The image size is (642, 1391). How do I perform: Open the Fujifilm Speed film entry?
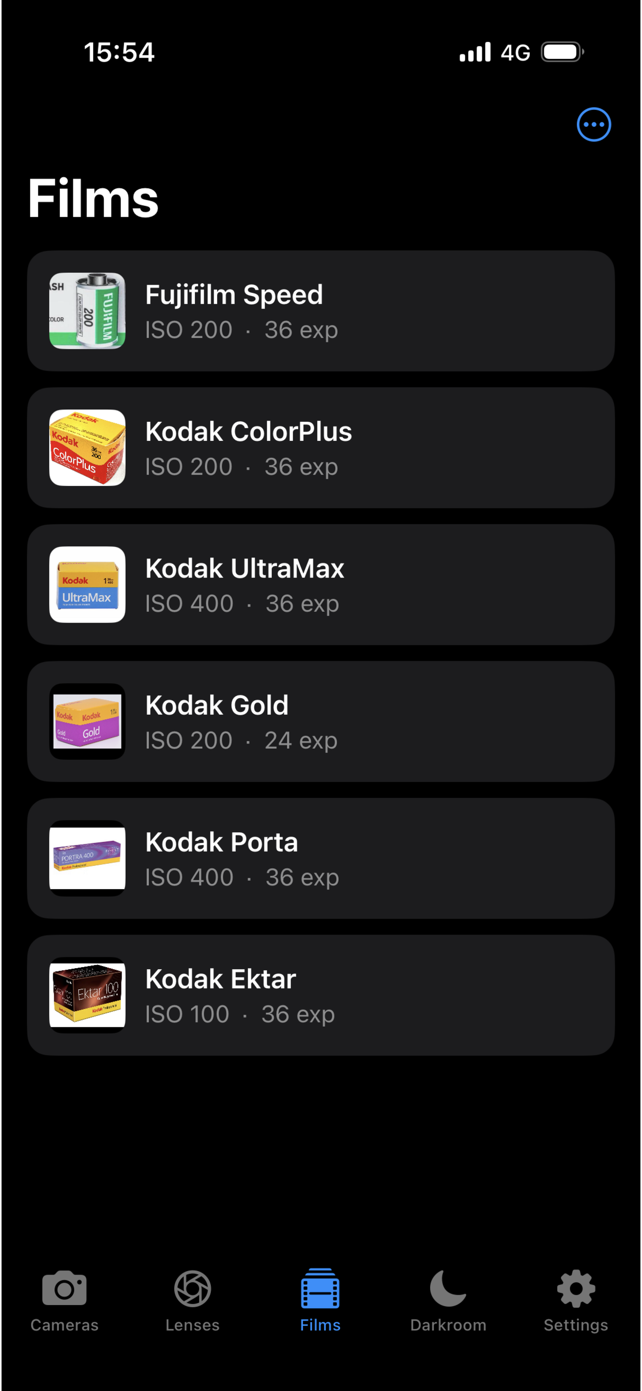pyautogui.click(x=321, y=310)
